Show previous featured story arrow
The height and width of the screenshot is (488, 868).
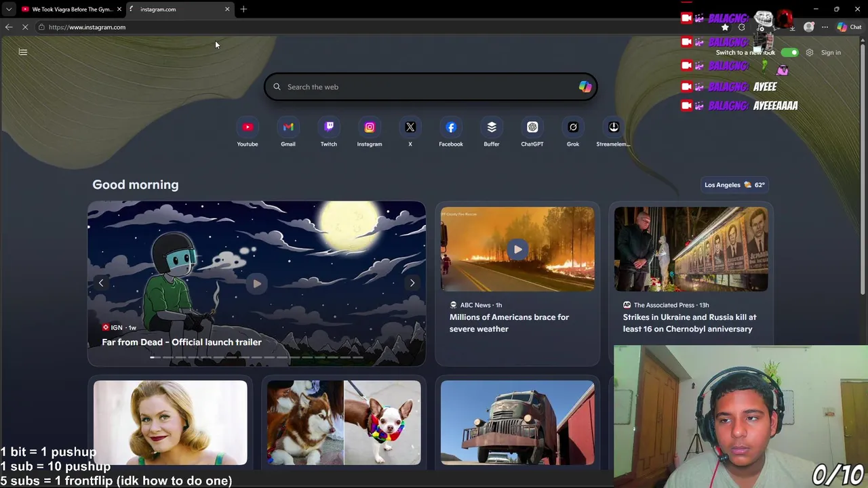[101, 283]
